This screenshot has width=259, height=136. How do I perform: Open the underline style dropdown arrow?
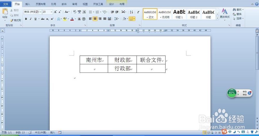pos(39,19)
